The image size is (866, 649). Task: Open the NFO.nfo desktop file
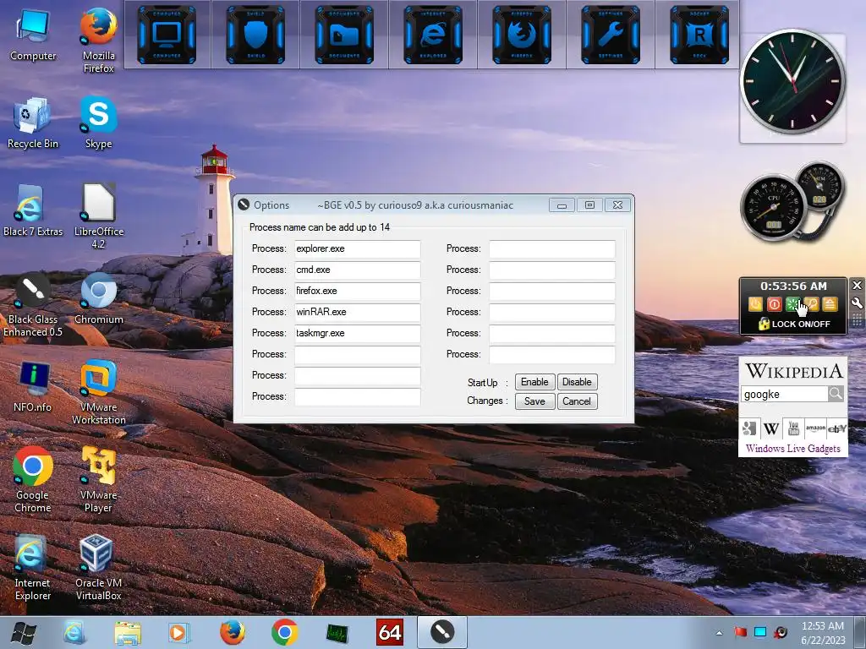pos(33,386)
